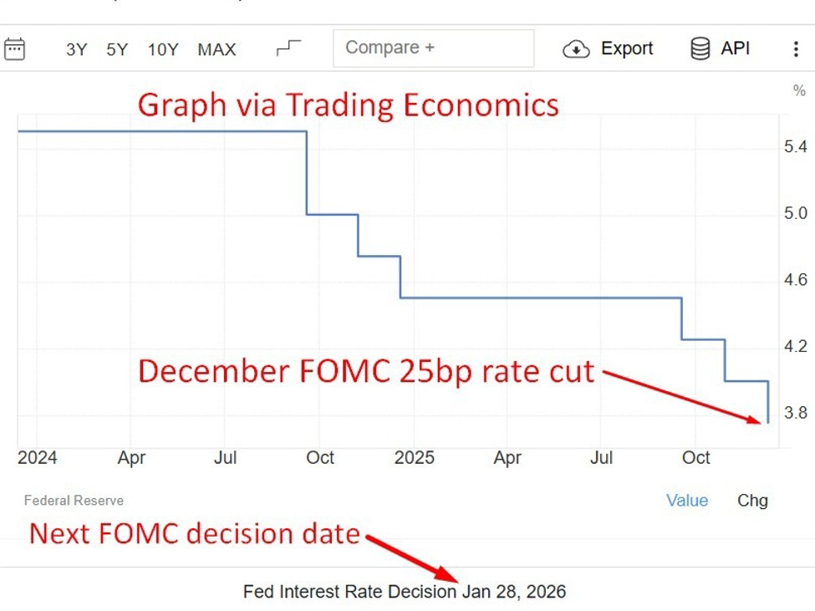Click inside the Compare search box
The width and height of the screenshot is (815, 611).
pyautogui.click(x=433, y=48)
